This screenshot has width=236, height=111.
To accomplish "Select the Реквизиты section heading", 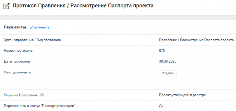I will (x=15, y=27).
